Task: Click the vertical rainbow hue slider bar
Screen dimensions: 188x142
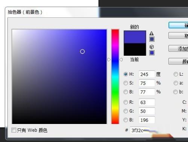Action: [x=115, y=76]
